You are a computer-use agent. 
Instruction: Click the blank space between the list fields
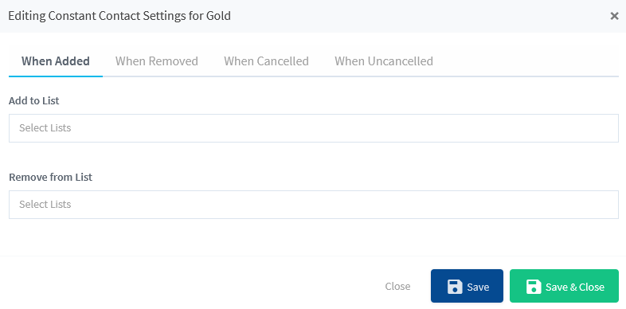tap(314, 157)
